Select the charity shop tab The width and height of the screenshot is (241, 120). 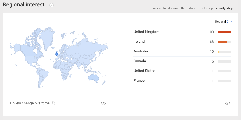pos(225,8)
